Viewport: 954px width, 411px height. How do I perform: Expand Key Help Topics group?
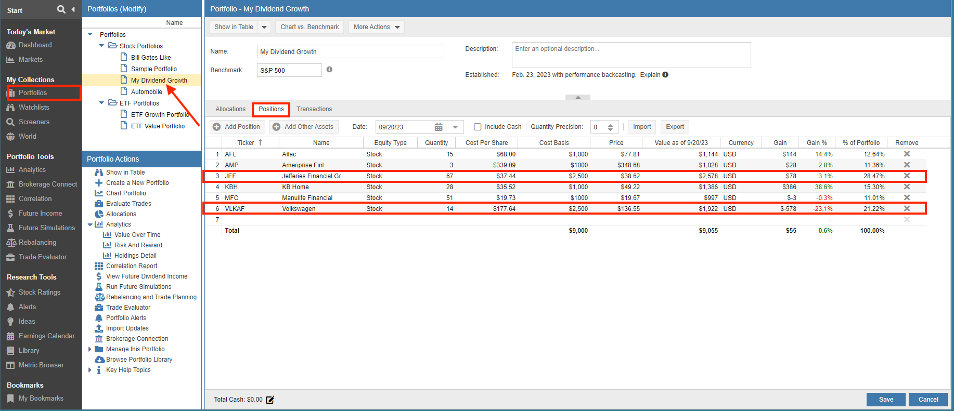pos(90,370)
